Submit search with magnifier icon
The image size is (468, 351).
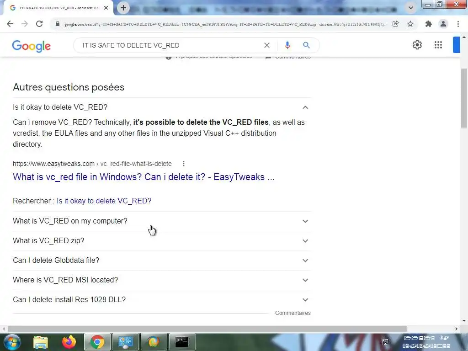306,45
